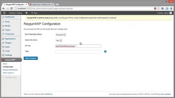
Task: Open Settings in the sidebar
Action: (x=8, y=55)
